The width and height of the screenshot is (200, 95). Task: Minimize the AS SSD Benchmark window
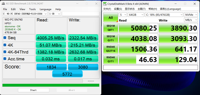(77, 3)
